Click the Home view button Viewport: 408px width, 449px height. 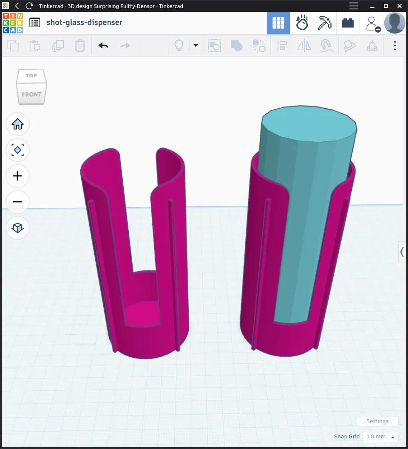[17, 124]
